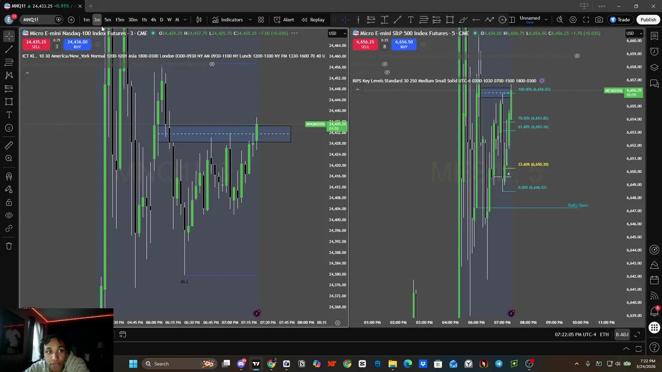Select the geometric shapes tool in left sidebar
Viewport: 662px width, 372px height.
tap(9, 101)
